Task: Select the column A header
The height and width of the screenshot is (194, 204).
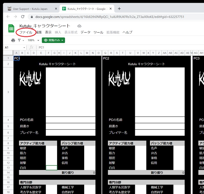Action: tap(16, 53)
